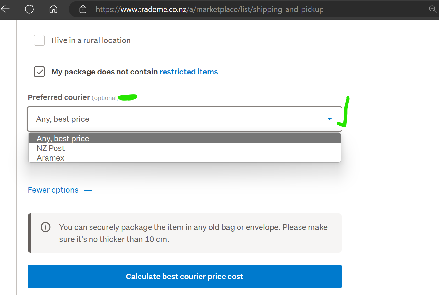Focus the Trade Me URL address bar
439x295 pixels.
pyautogui.click(x=210, y=9)
